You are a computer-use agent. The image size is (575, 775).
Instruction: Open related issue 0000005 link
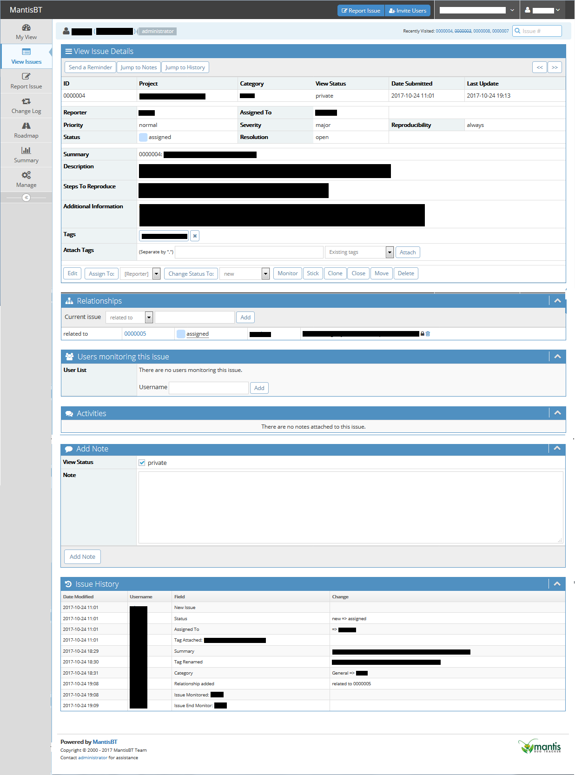coord(135,334)
